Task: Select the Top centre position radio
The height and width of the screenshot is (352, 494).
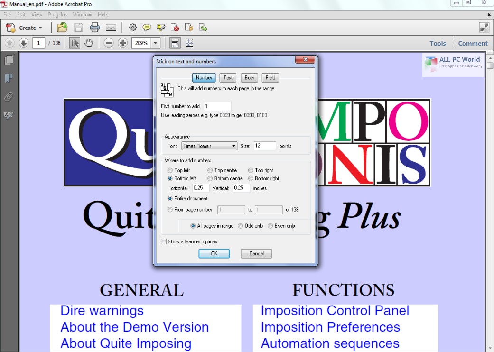Action: [x=210, y=170]
